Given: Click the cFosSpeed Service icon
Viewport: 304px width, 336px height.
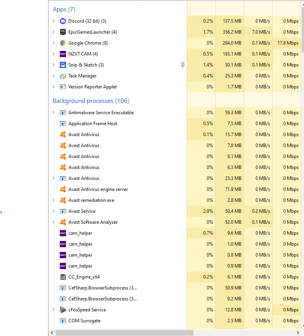Looking at the screenshot, I should point(63,310).
